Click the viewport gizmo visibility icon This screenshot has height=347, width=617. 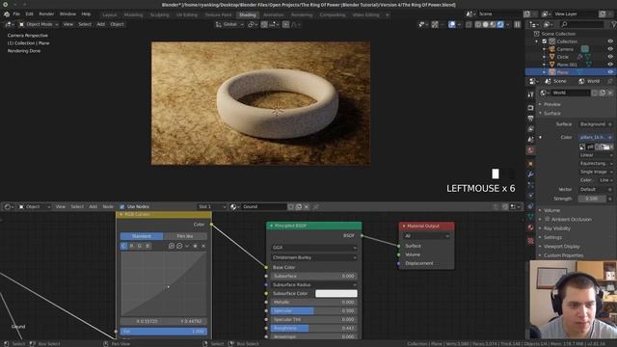[435, 24]
